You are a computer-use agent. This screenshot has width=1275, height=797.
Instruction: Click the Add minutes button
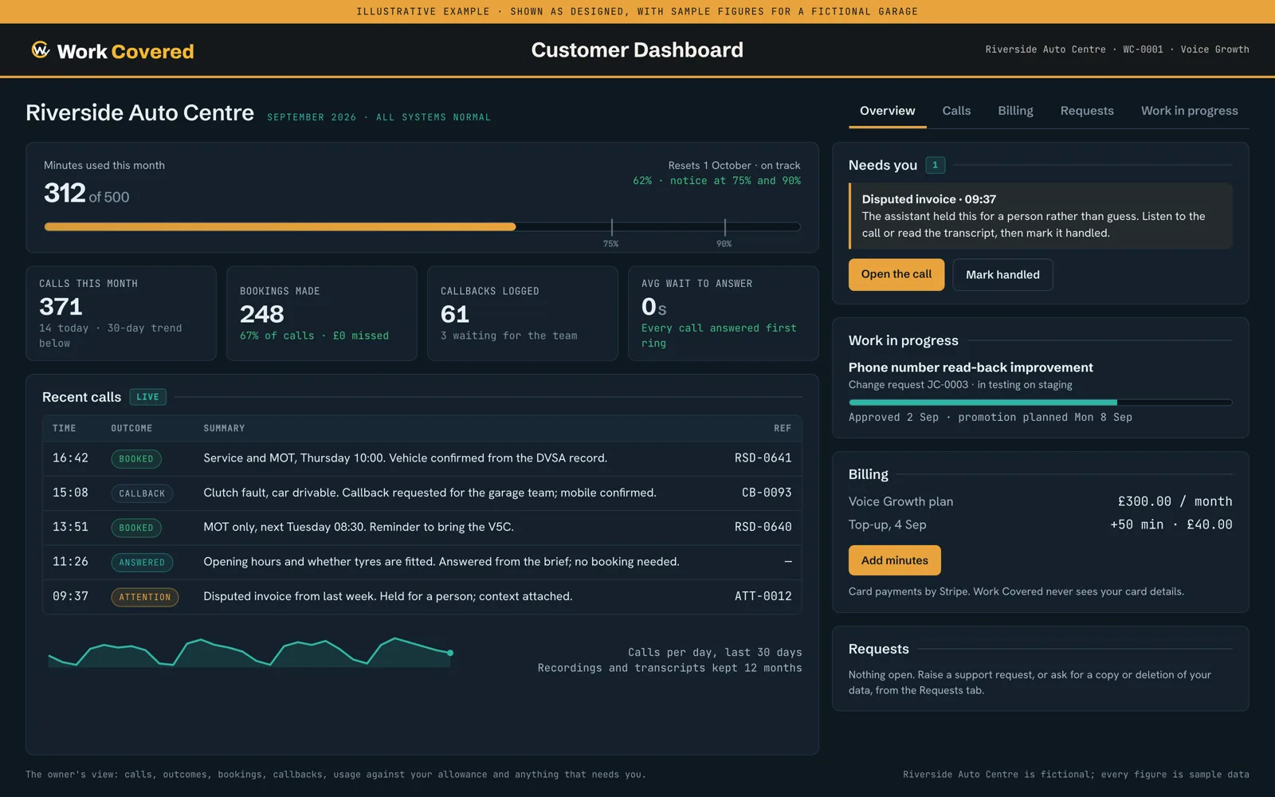tap(894, 560)
